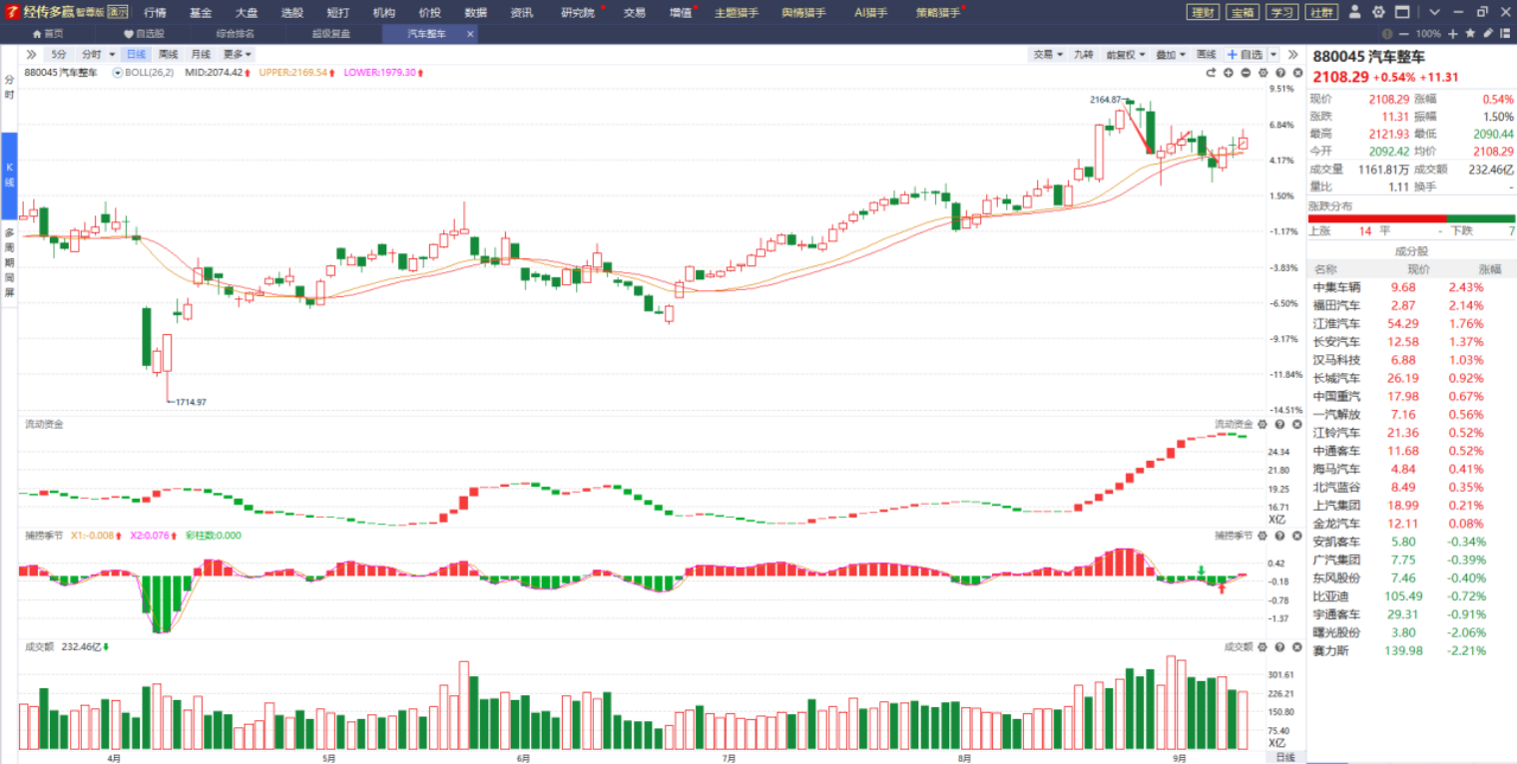Open the 行情 menu
The width and height of the screenshot is (1517, 764).
click(155, 12)
